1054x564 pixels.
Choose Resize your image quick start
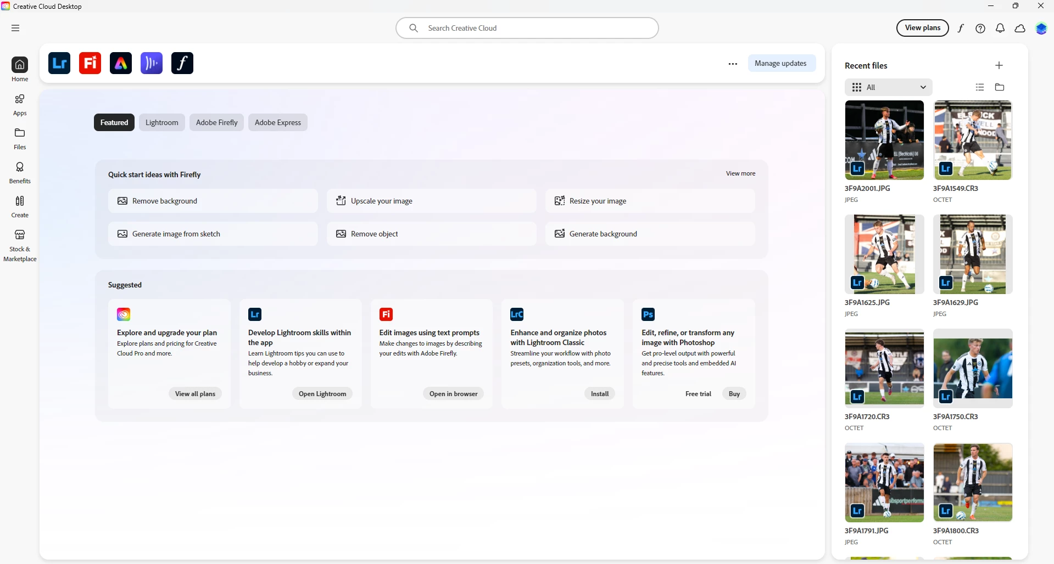[x=650, y=201]
